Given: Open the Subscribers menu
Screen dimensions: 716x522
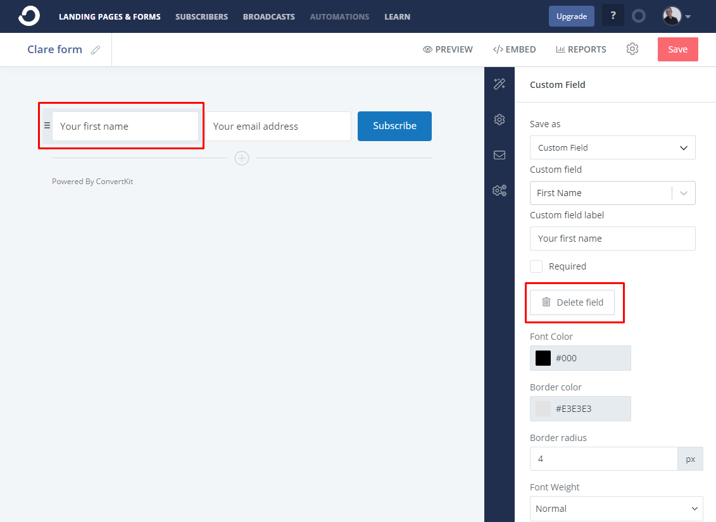Looking at the screenshot, I should pyautogui.click(x=201, y=17).
